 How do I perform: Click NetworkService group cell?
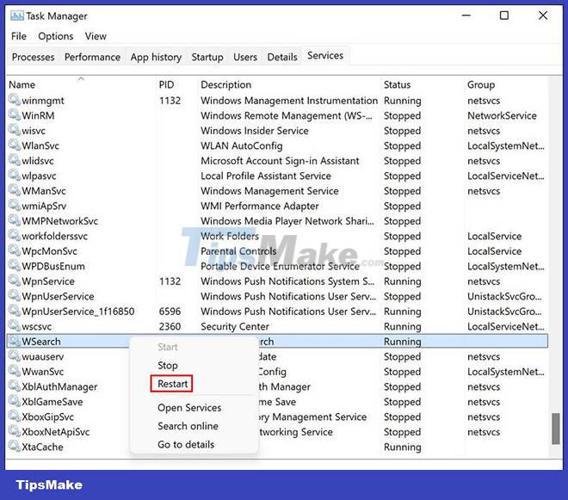(x=502, y=116)
